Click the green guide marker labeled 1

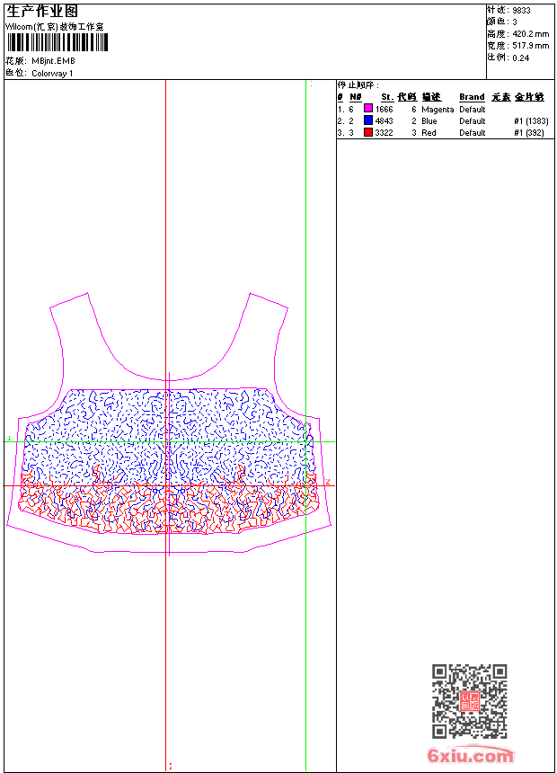9,438
